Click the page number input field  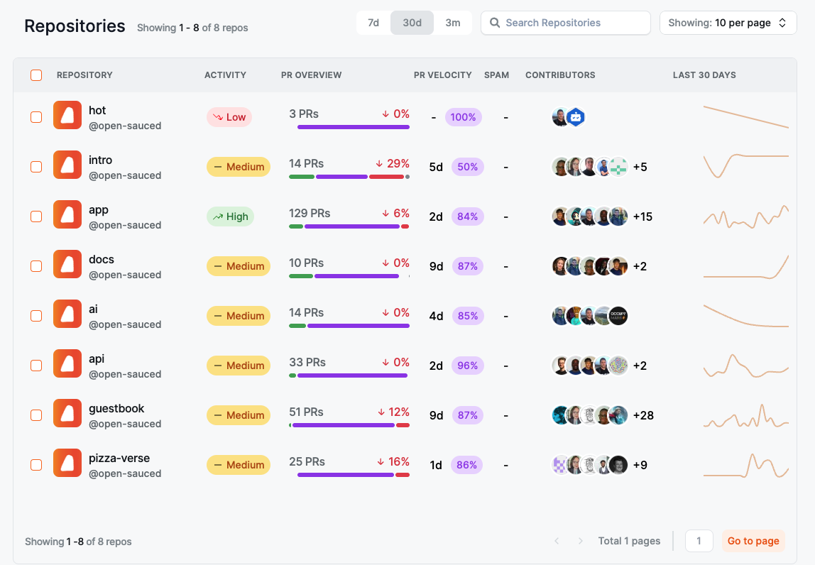tap(699, 541)
